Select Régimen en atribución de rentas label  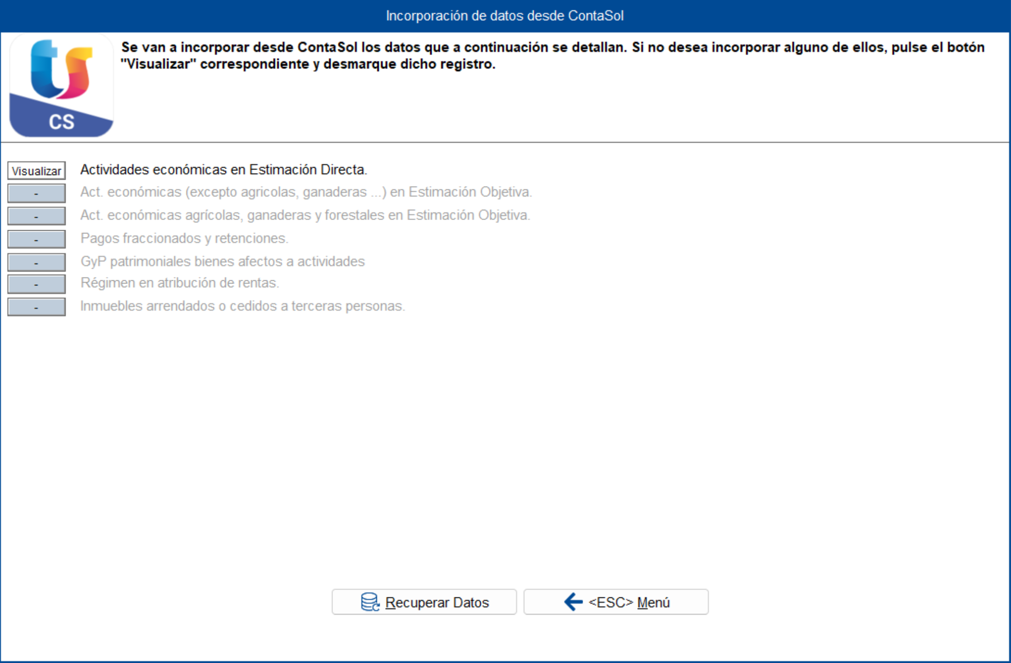(180, 283)
